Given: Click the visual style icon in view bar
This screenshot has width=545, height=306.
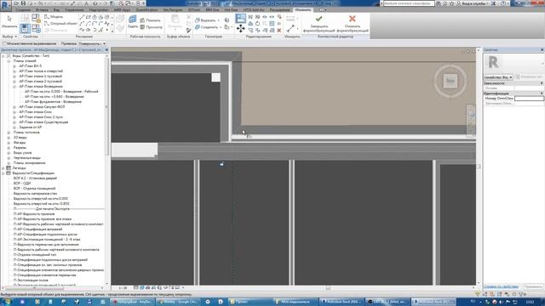Looking at the screenshot, I should click(142, 288).
